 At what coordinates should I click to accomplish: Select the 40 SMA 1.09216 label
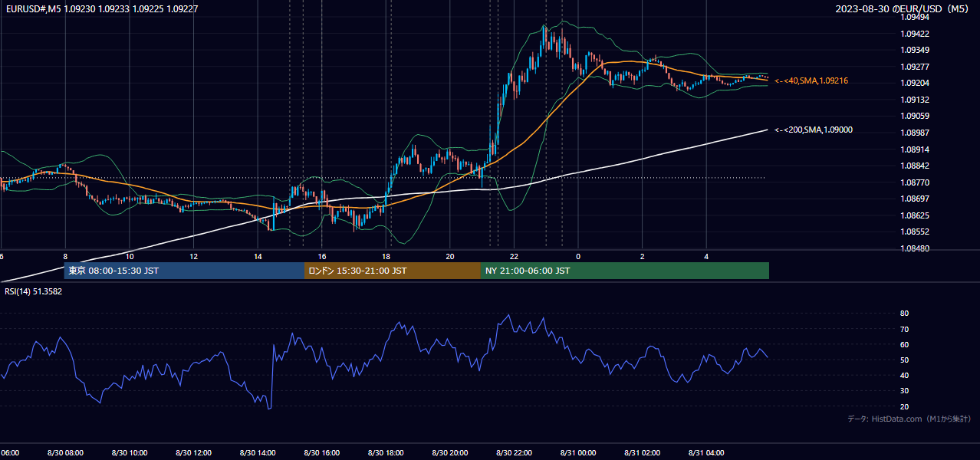pos(811,80)
